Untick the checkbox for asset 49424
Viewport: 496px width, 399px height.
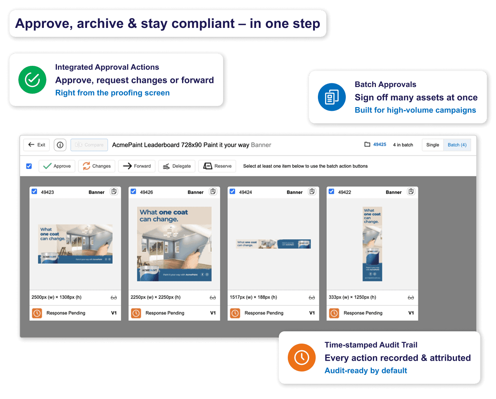click(232, 192)
